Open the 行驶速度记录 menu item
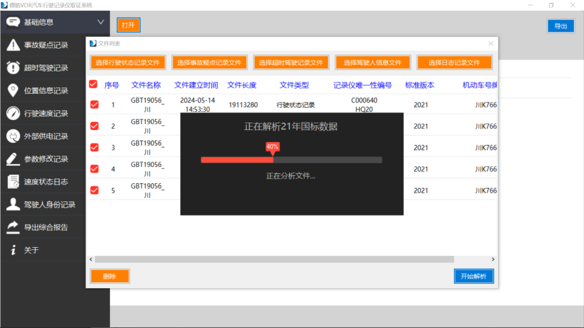The width and height of the screenshot is (584, 328). pos(43,113)
